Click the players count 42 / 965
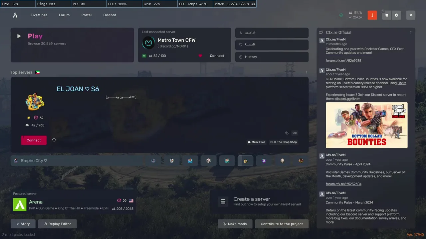The width and height of the screenshot is (426, 239). [x=35, y=125]
